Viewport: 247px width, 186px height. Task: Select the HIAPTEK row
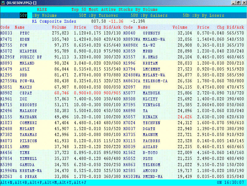click(60, 51)
